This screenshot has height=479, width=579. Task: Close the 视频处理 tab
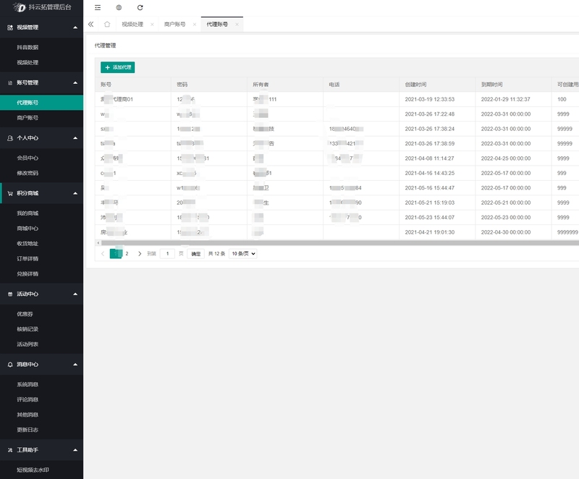152,25
